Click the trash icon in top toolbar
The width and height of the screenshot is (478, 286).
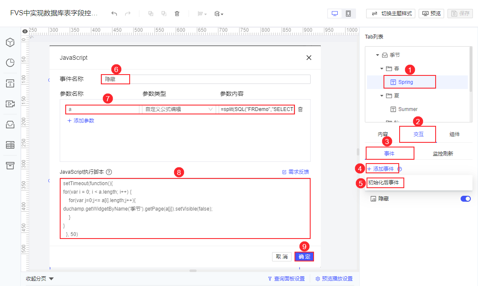click(177, 14)
